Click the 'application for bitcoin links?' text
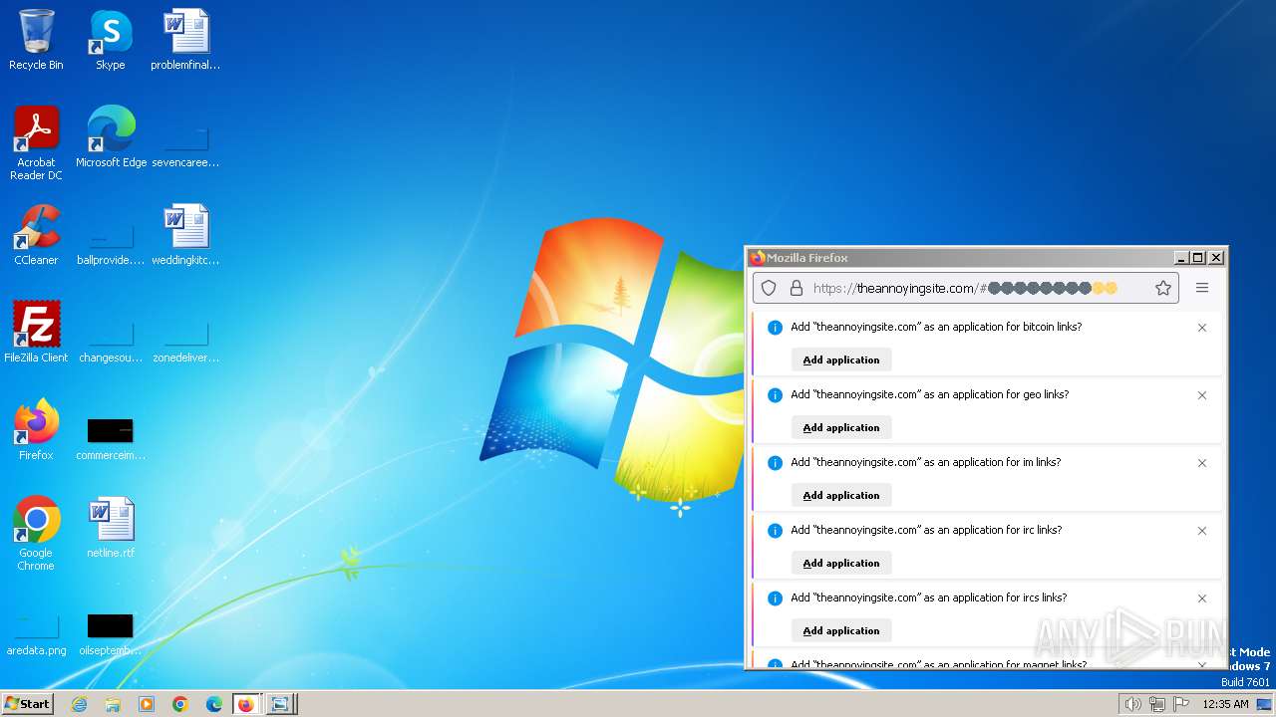Viewport: 1276px width, 717px height. [x=1011, y=327]
